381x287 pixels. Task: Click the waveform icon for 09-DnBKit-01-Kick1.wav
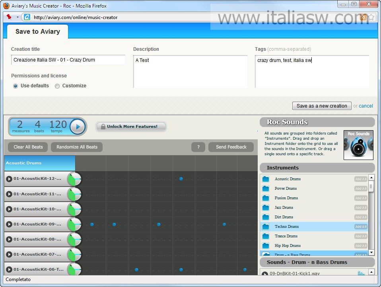point(362,274)
